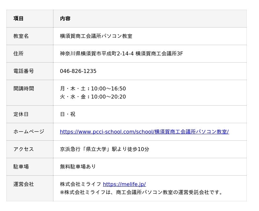Select the 定休日 label cell

click(21, 114)
